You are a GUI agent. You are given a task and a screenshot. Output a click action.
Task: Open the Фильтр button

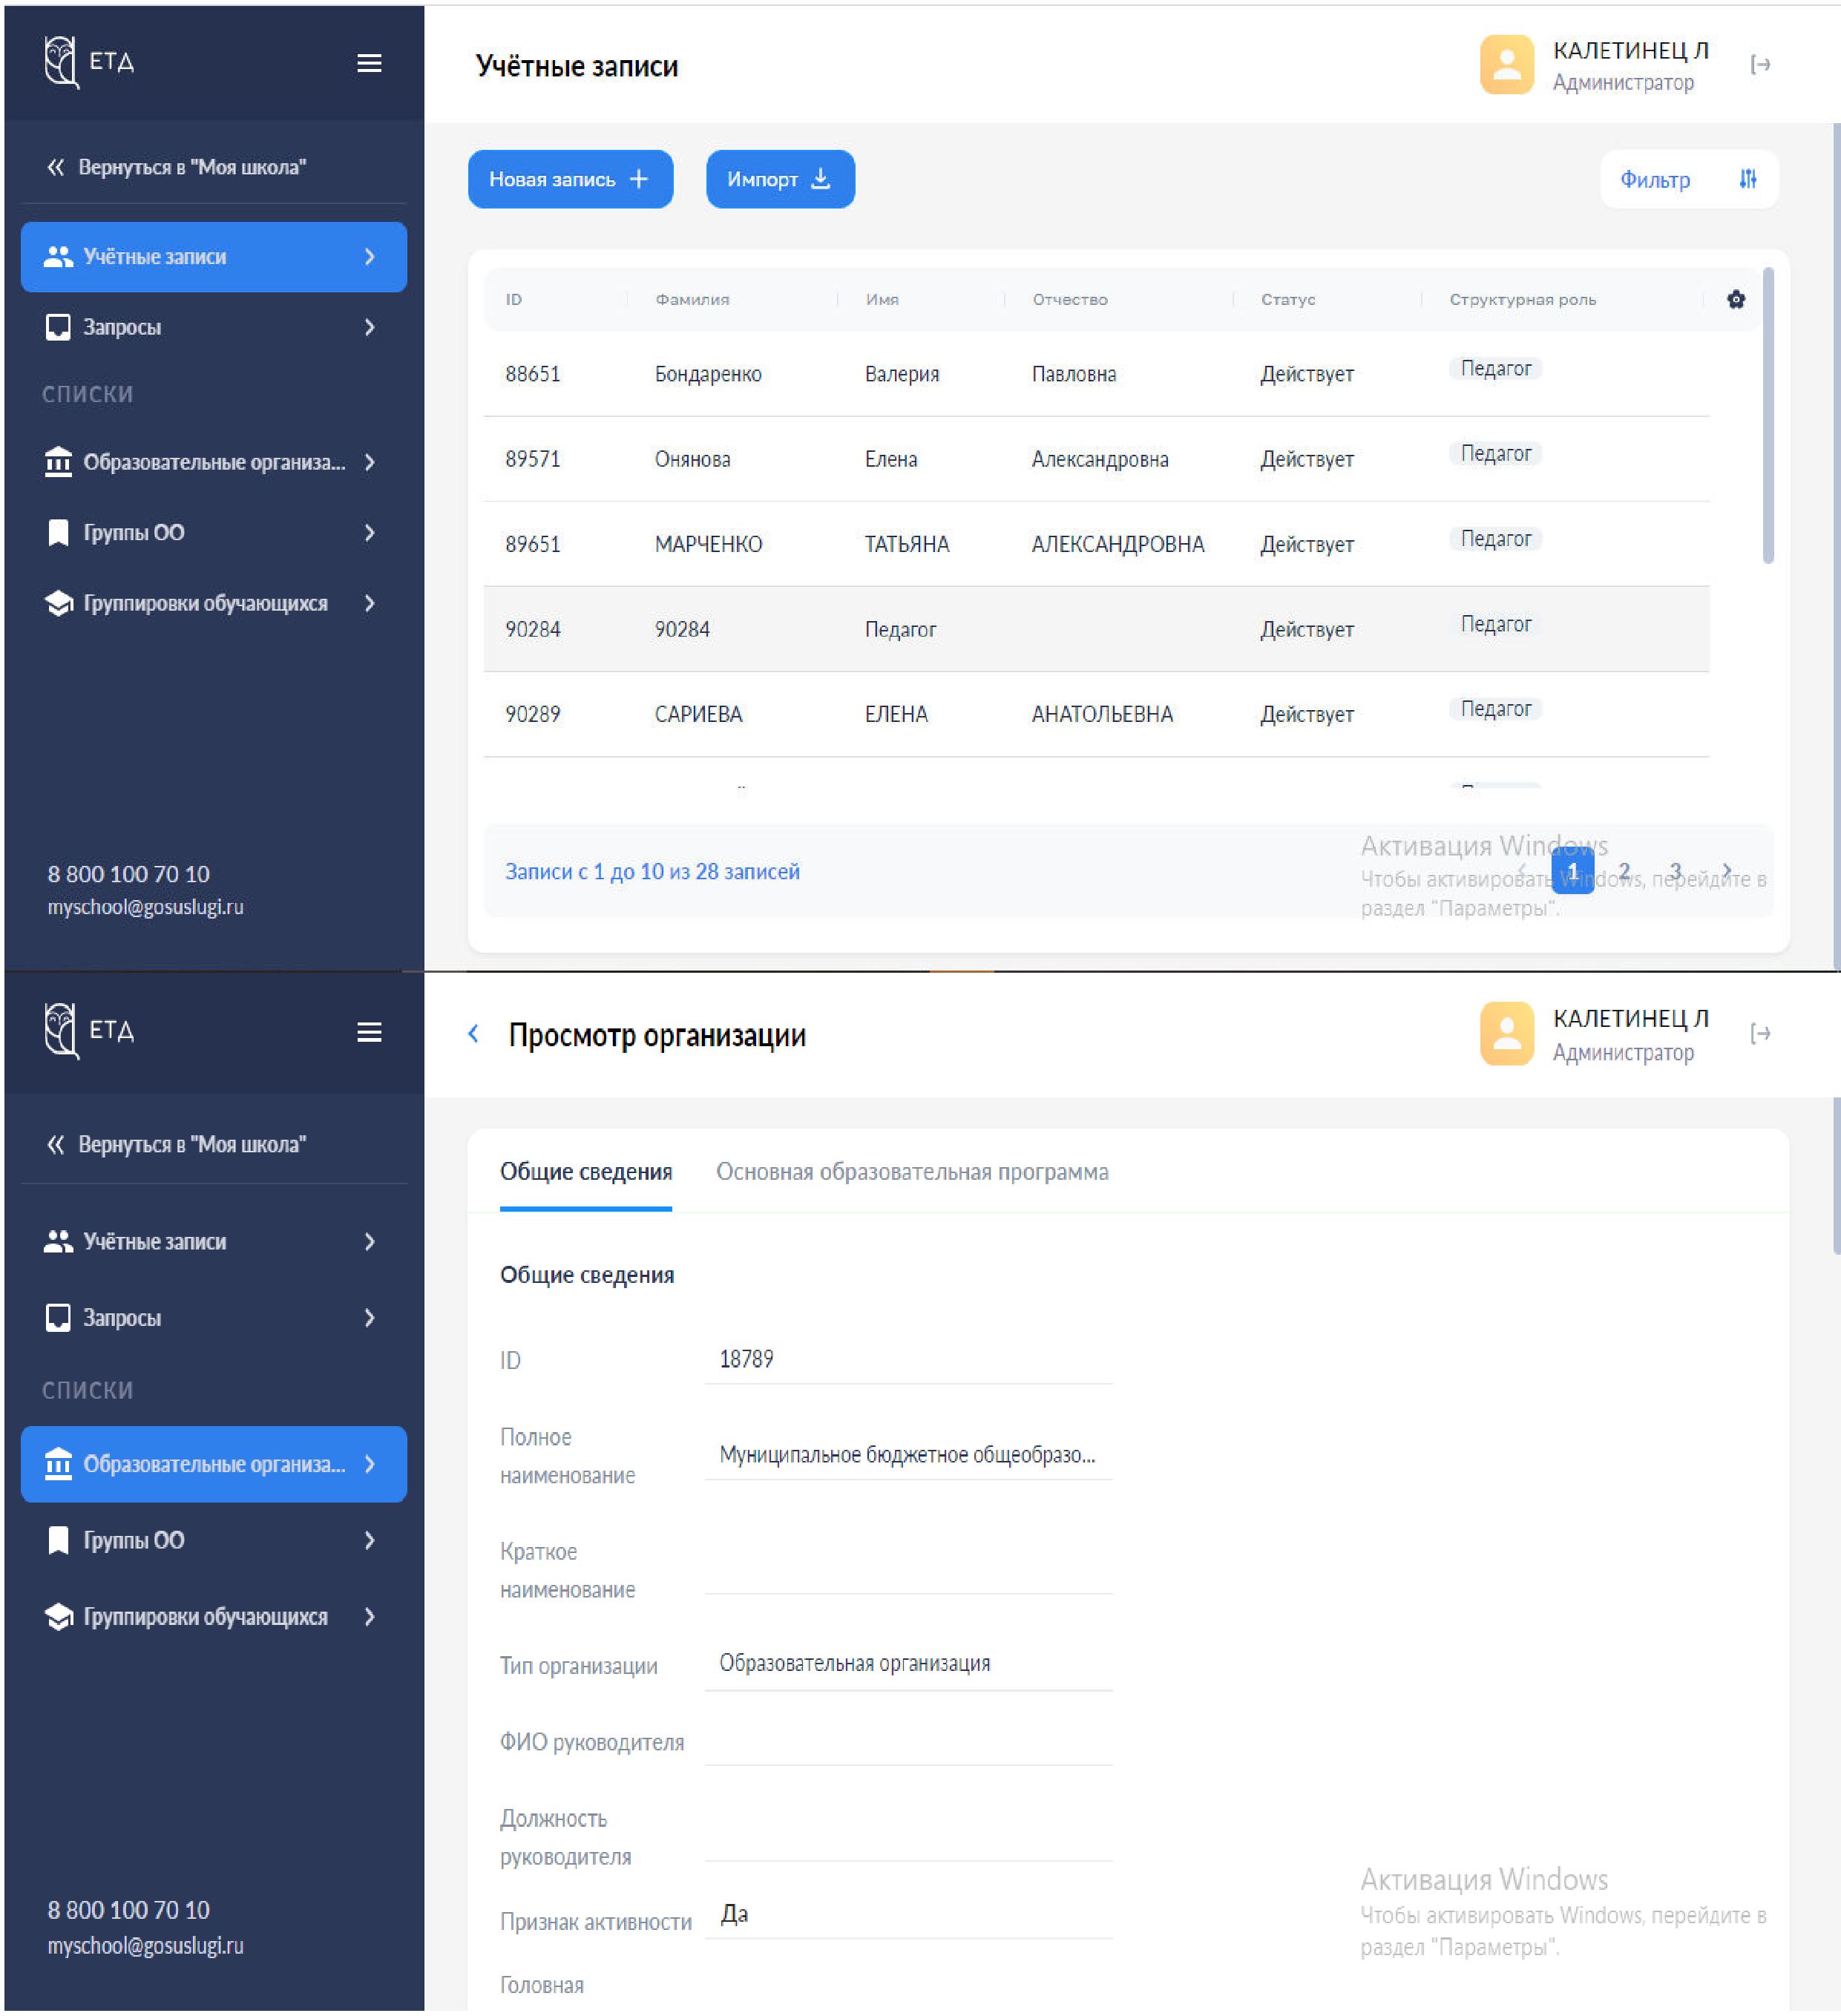coord(1689,179)
